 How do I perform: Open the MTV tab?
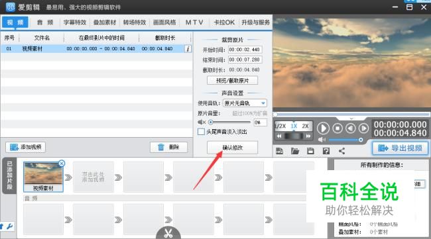tap(194, 23)
